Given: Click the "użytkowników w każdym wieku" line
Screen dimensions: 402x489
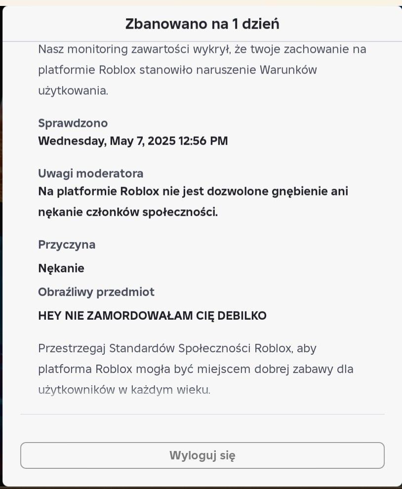Looking at the screenshot, I should click(x=124, y=390).
